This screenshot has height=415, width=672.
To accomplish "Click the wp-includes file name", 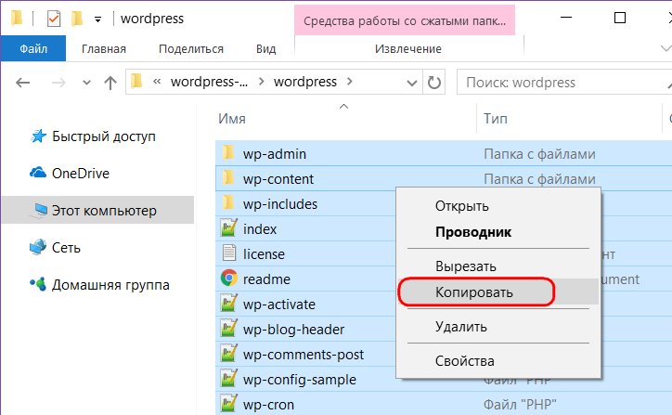I will [x=280, y=204].
